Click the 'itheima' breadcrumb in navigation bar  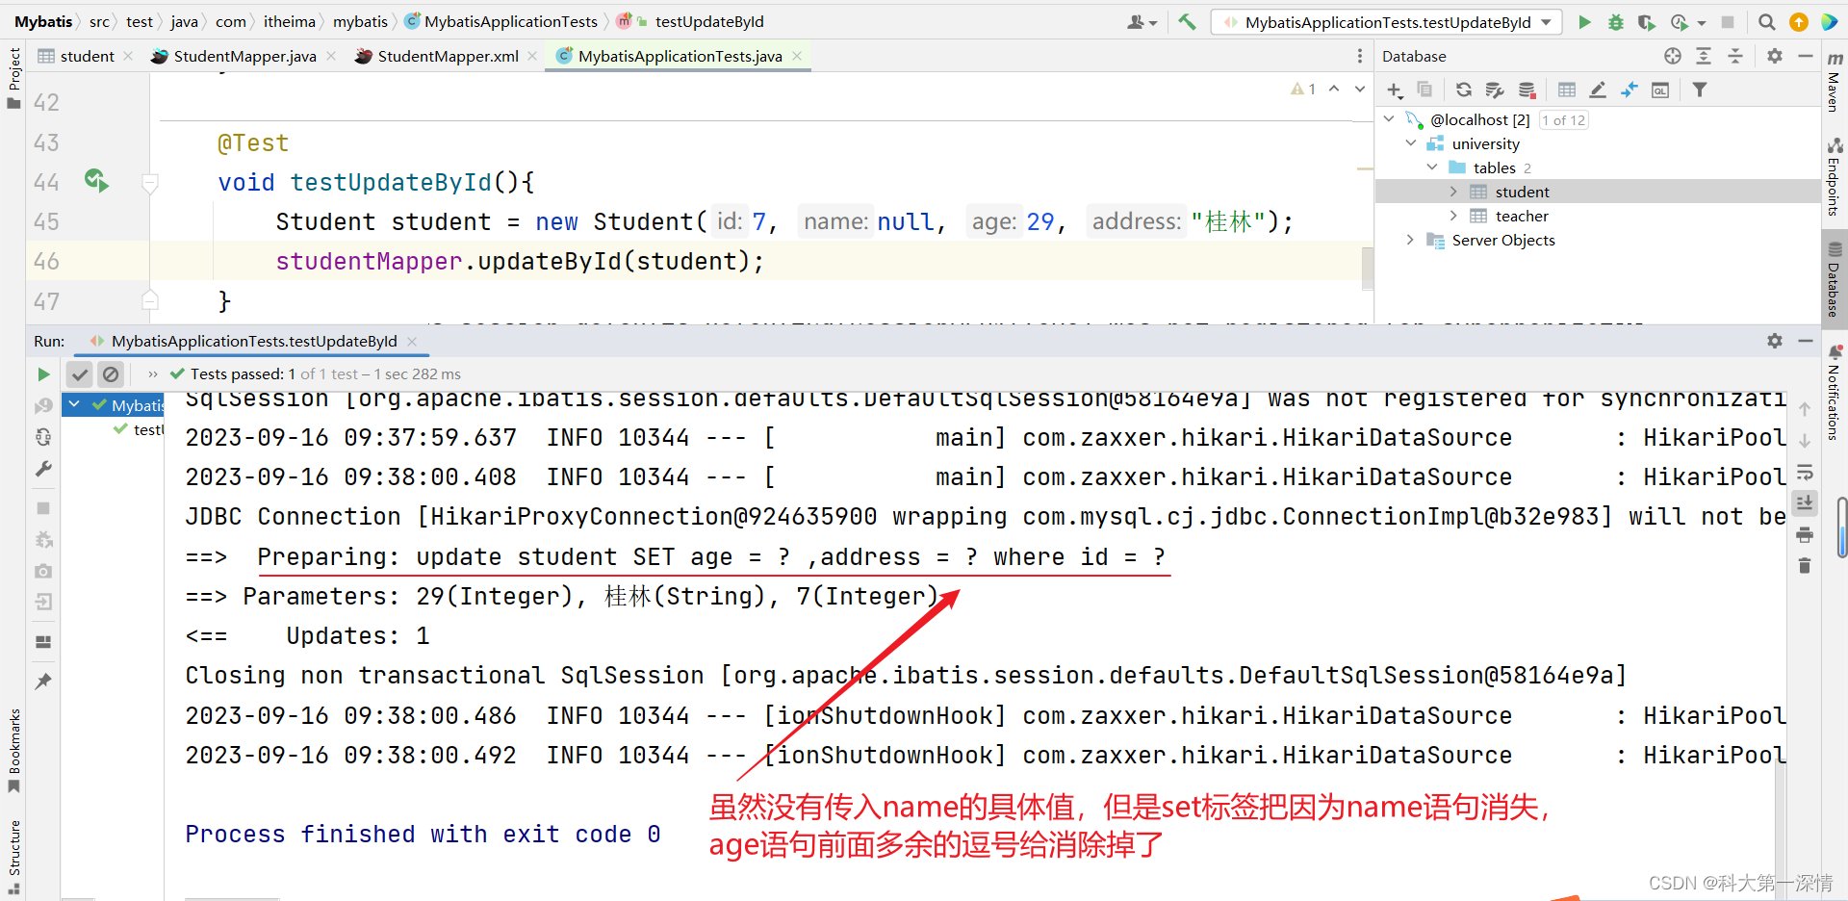290,21
